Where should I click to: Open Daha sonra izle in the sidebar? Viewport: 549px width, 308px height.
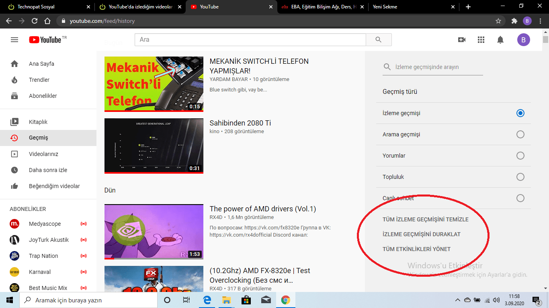(x=48, y=170)
